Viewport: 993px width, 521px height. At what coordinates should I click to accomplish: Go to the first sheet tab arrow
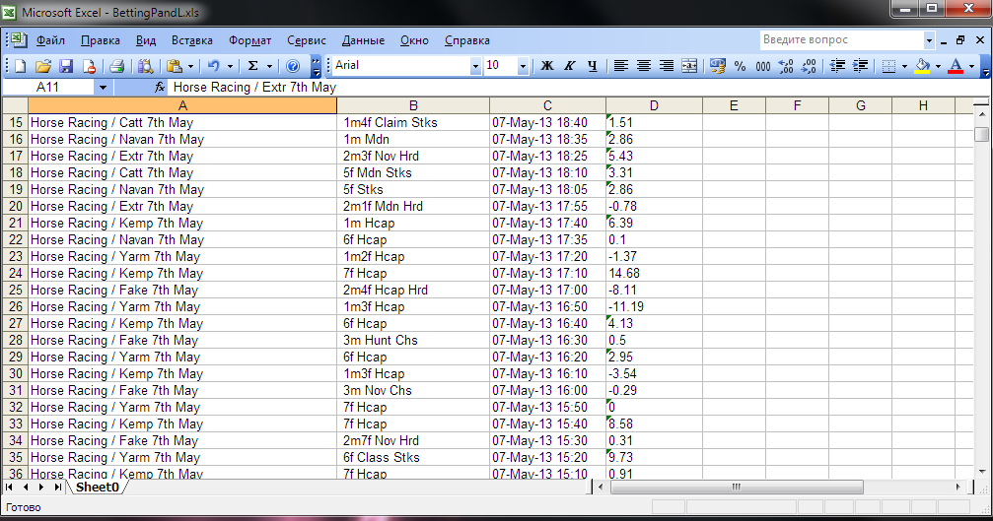pos(9,487)
